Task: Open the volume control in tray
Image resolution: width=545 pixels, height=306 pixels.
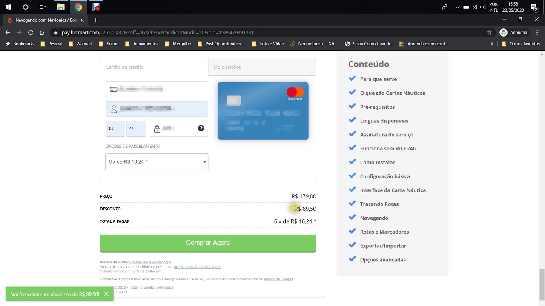Action: 482,7
